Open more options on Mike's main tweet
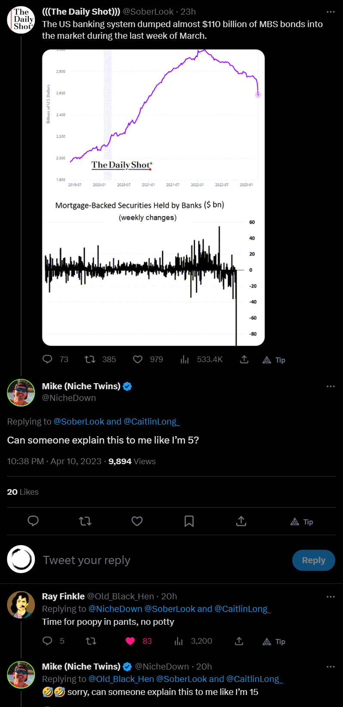343x707 pixels. pyautogui.click(x=331, y=386)
